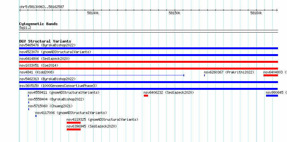Click the small nsv5715060 blue marker
The width and height of the screenshot is (287, 142).
tap(29, 109)
